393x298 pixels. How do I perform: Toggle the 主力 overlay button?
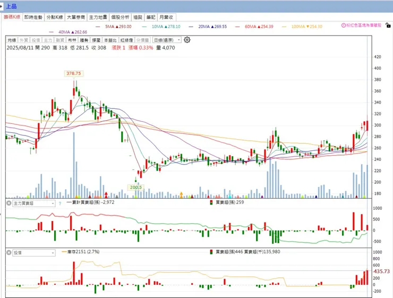pyautogui.click(x=48, y=40)
